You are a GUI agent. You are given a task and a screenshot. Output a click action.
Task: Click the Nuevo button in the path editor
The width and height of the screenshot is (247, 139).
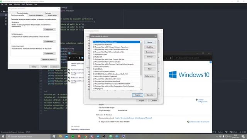click(150, 42)
